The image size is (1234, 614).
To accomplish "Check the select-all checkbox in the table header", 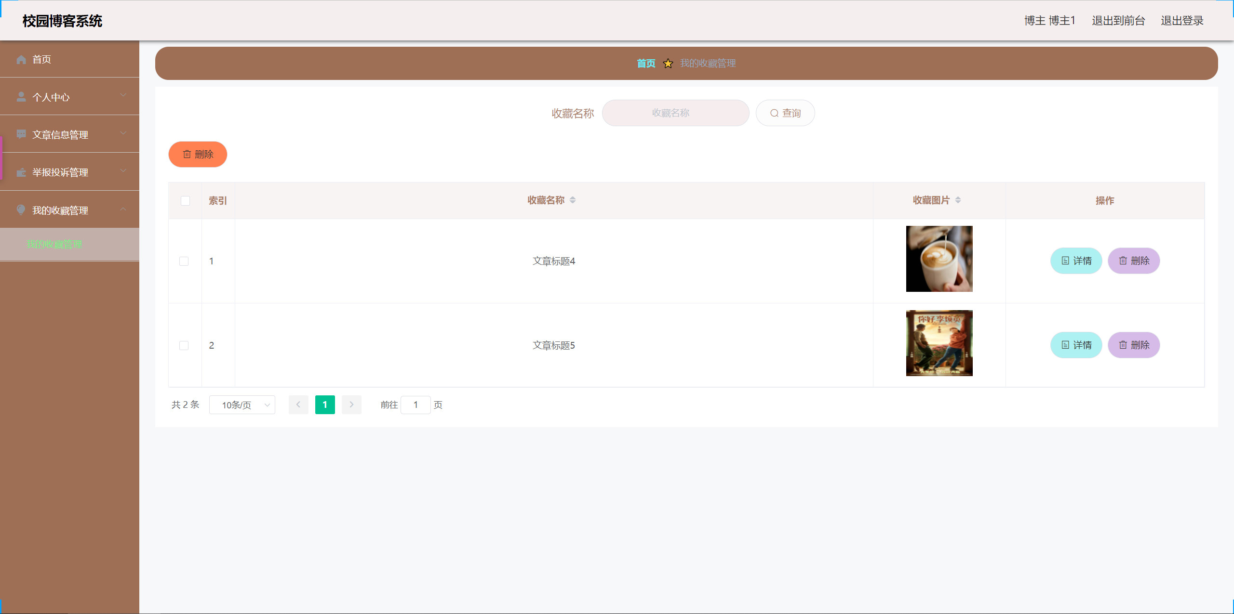I will tap(185, 201).
